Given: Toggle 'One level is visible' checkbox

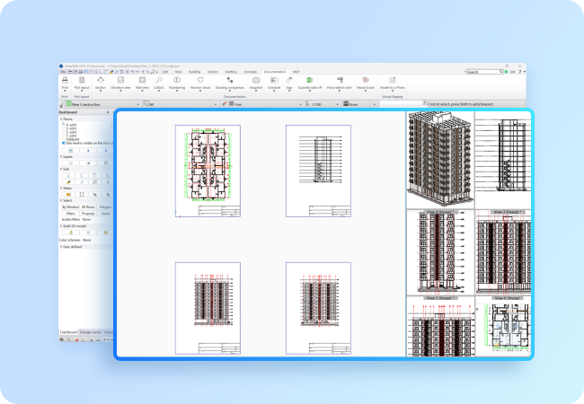Looking at the screenshot, I should click(x=62, y=142).
